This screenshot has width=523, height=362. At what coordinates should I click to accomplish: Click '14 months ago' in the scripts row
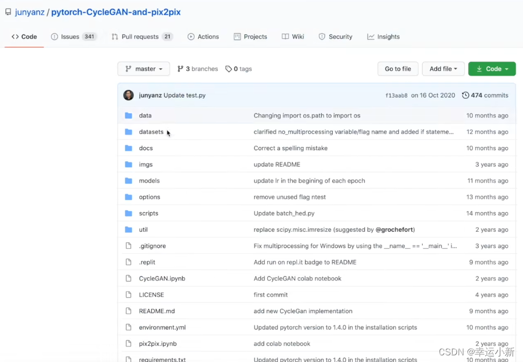(488, 213)
